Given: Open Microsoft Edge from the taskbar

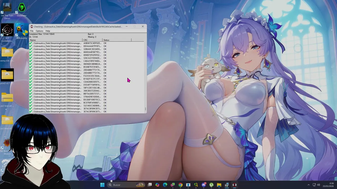Looking at the screenshot, I should click(165, 185).
